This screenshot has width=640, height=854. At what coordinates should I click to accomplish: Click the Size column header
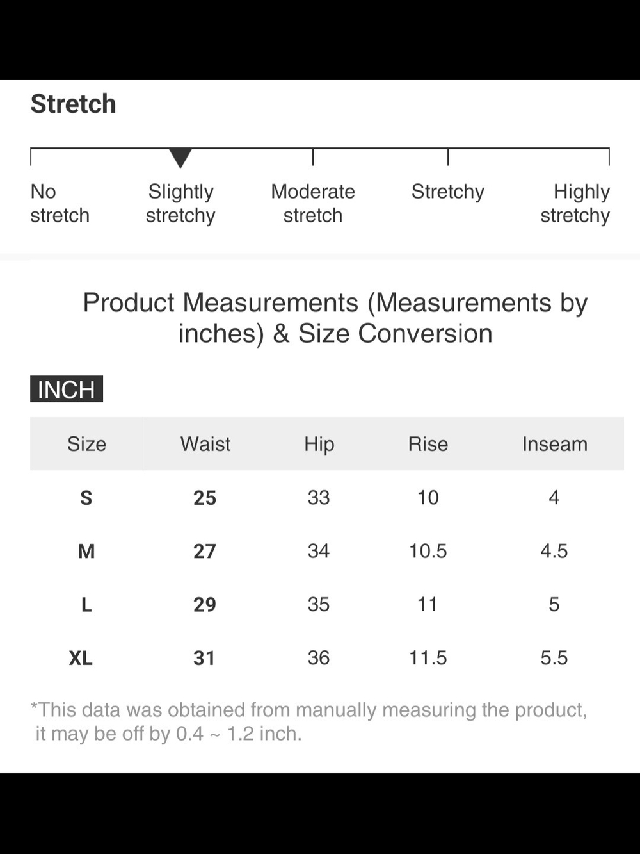pos(86,444)
